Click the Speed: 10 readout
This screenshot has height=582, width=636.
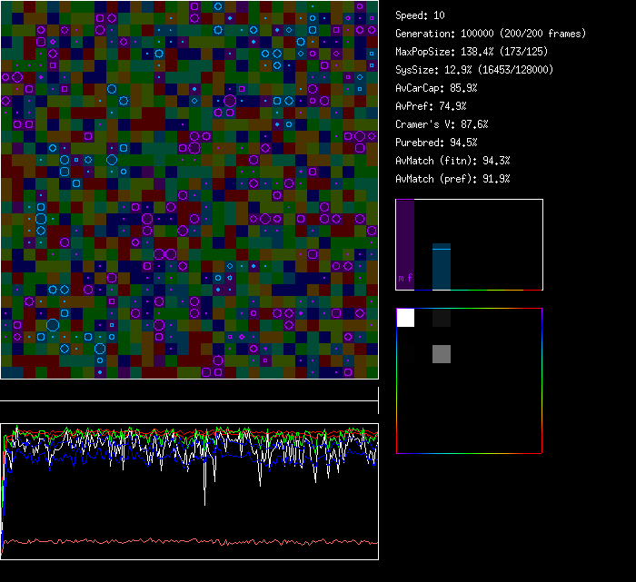coord(420,15)
